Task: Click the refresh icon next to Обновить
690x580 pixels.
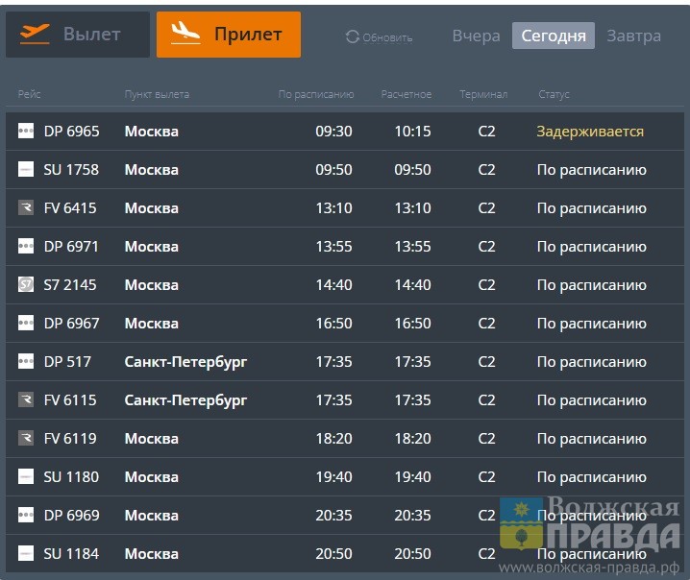Action: point(352,37)
